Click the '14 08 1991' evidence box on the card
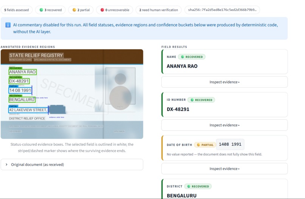This screenshot has height=199, width=305. (x=20, y=90)
